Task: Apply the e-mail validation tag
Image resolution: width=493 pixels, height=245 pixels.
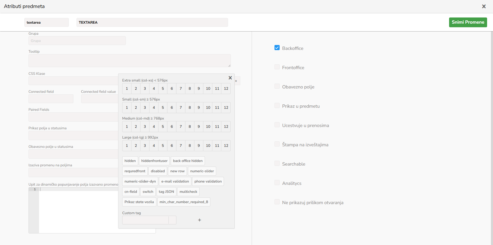Action: click(175, 182)
